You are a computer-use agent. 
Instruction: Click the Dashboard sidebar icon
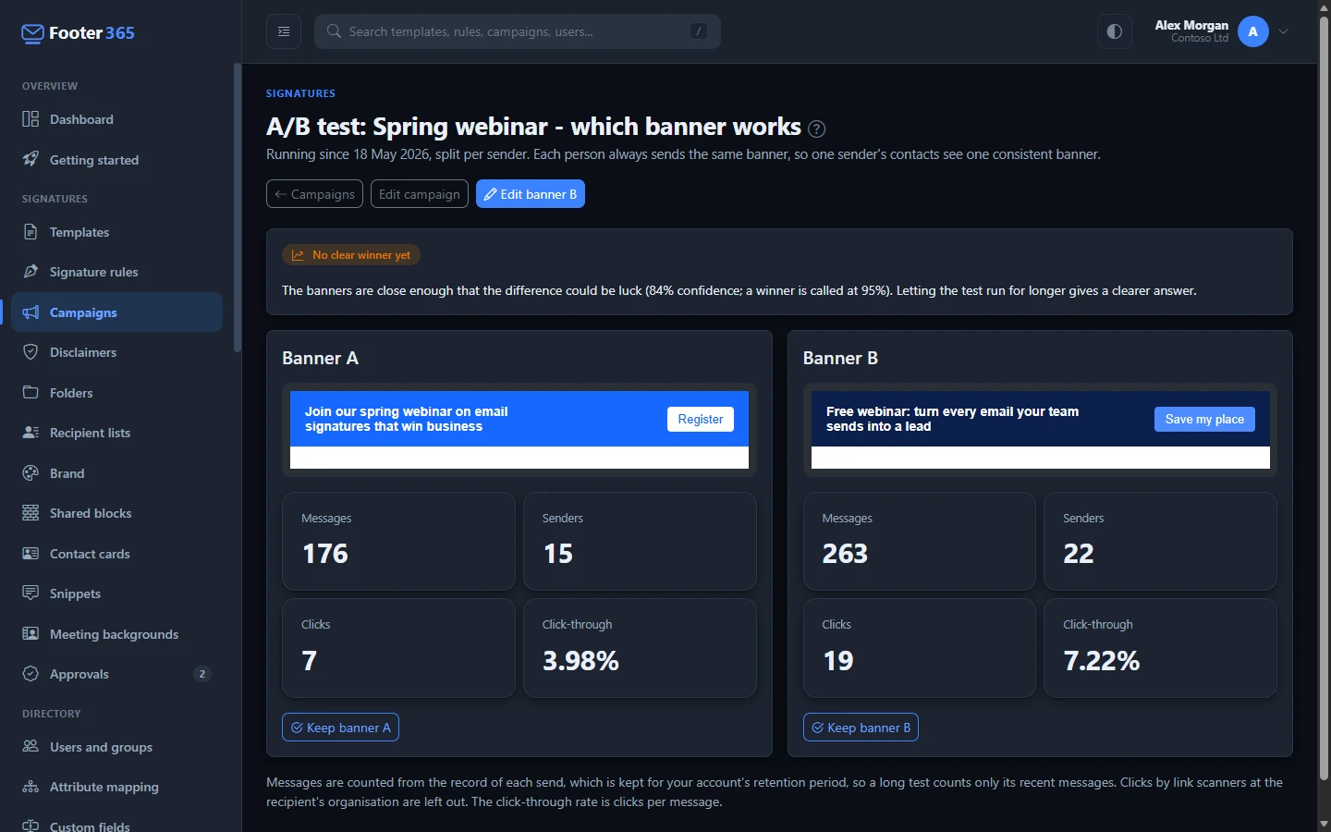click(31, 119)
